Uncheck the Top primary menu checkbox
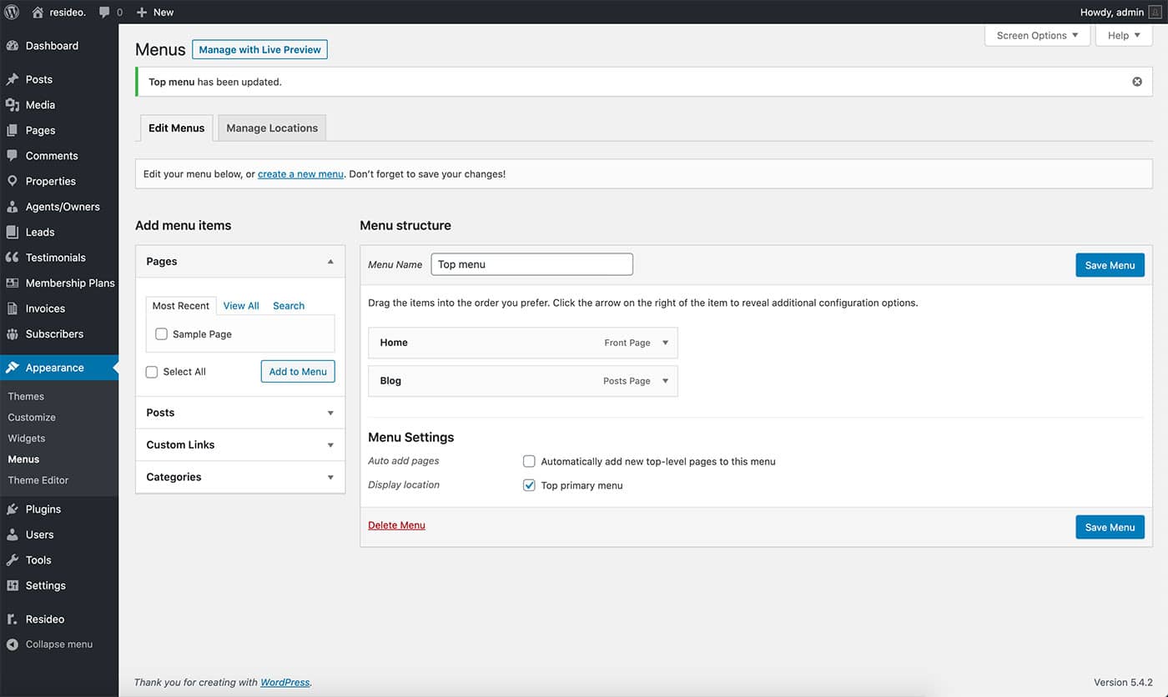 pyautogui.click(x=529, y=485)
